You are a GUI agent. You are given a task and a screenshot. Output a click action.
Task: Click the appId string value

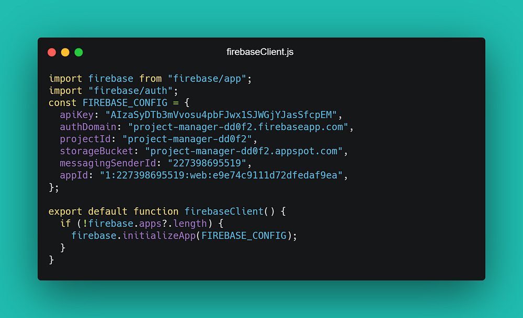221,175
